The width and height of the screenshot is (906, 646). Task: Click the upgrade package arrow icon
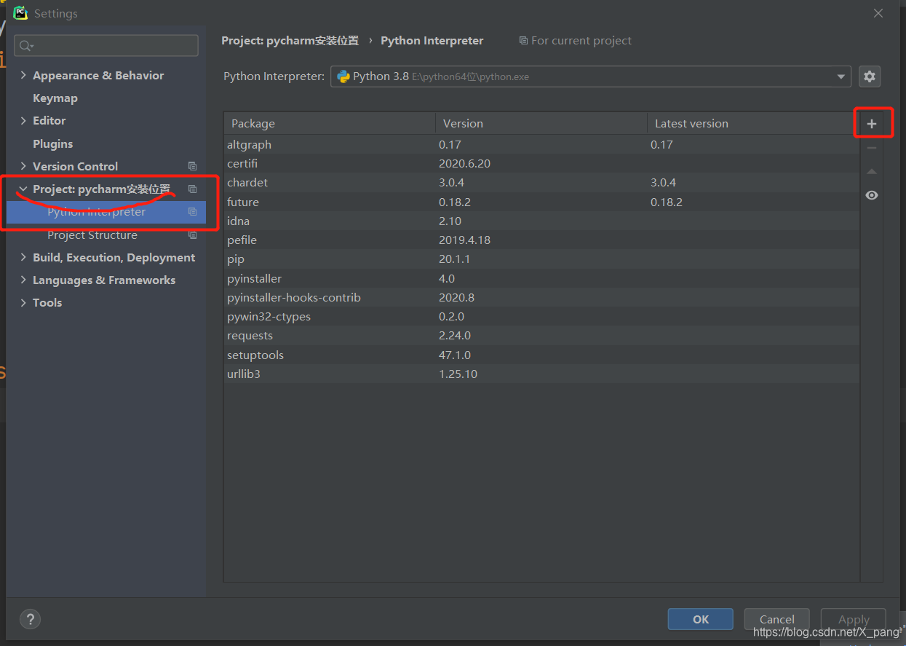coord(871,172)
